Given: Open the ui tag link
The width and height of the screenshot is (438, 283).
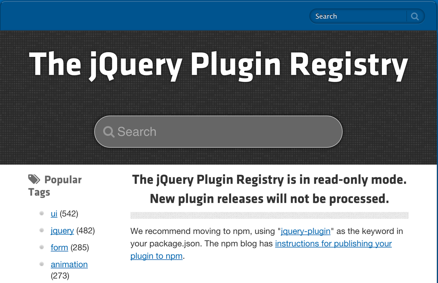Looking at the screenshot, I should pyautogui.click(x=54, y=214).
